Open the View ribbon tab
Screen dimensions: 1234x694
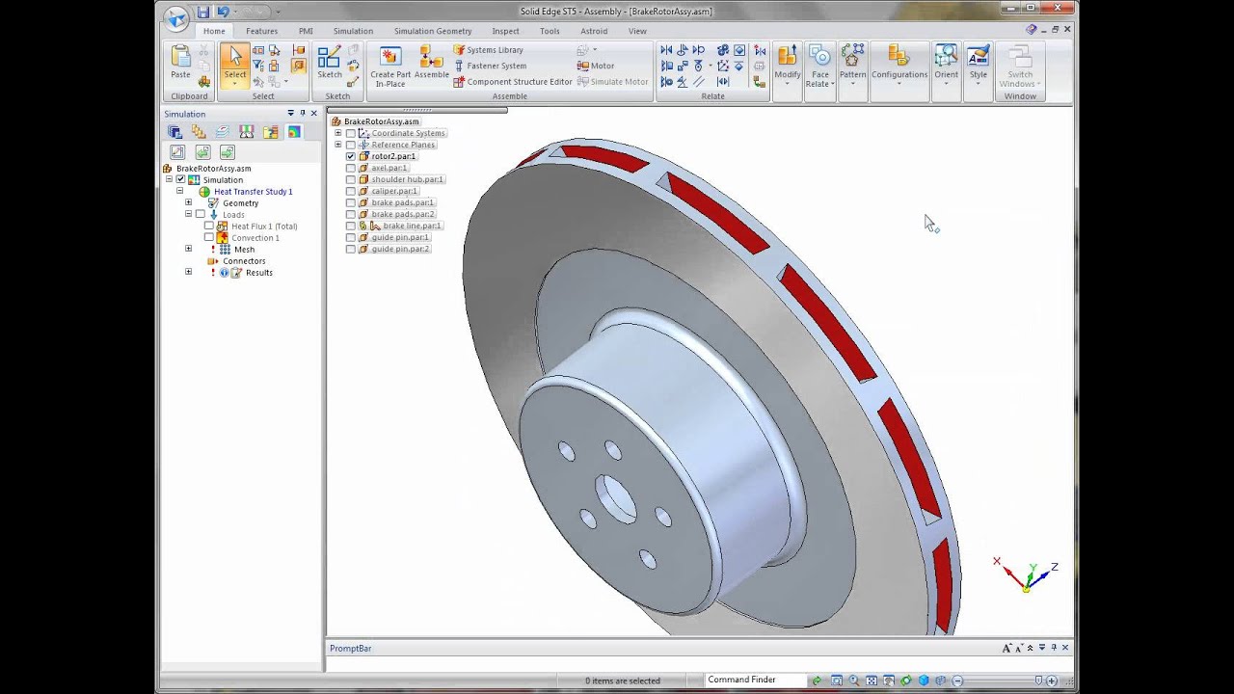[637, 31]
